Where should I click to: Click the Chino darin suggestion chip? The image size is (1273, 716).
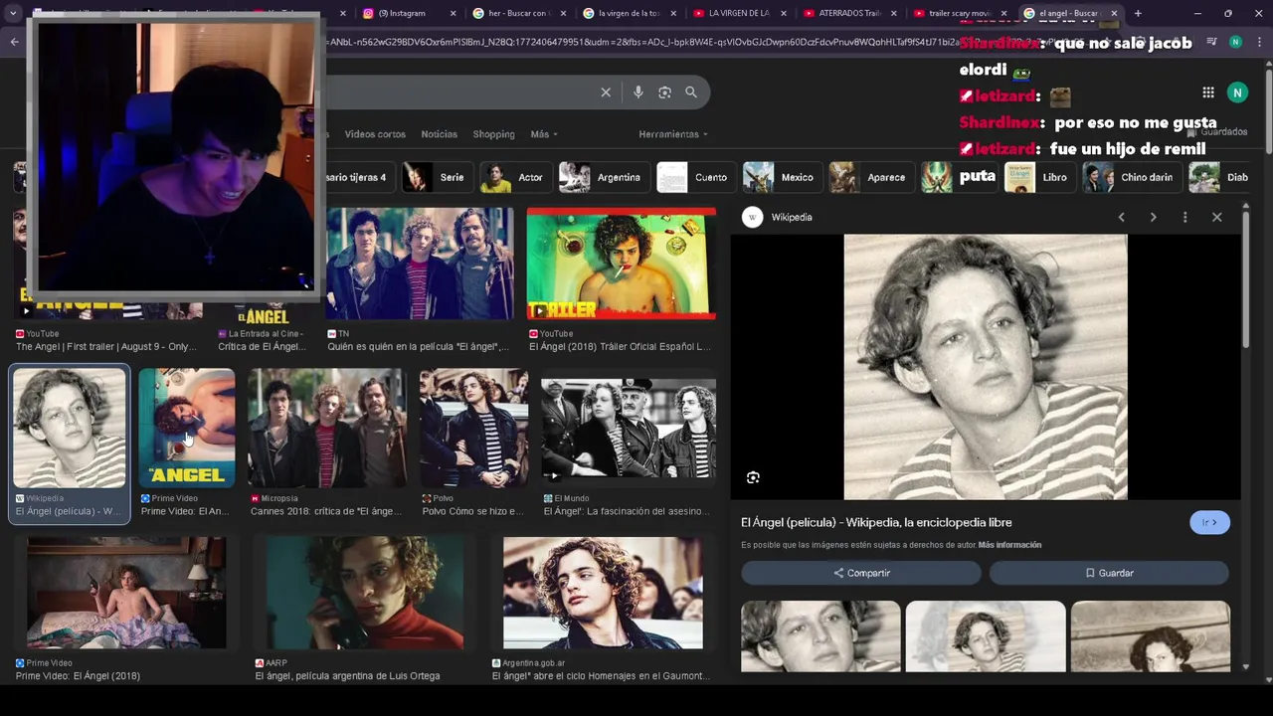(1132, 177)
